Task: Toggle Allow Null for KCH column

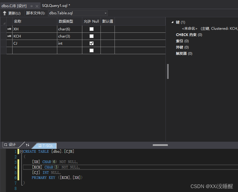Action: click(91, 36)
